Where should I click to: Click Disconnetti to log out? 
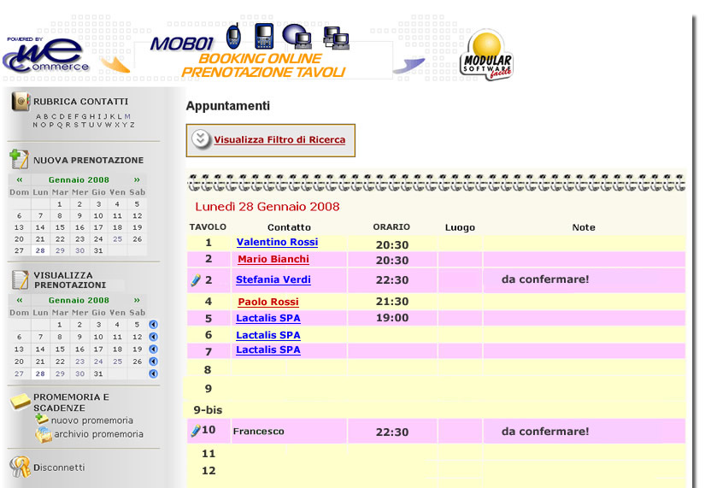59,467
